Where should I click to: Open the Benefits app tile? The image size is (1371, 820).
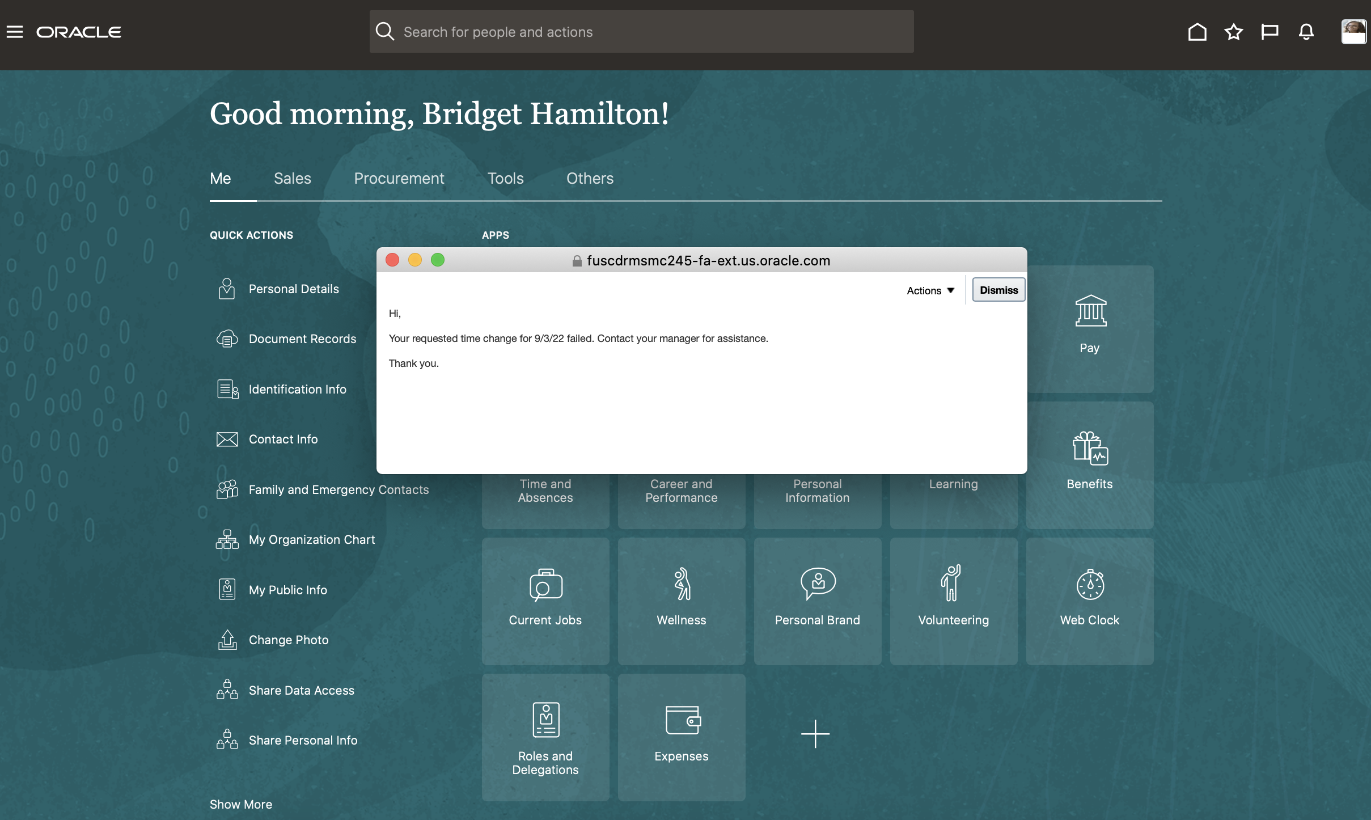click(1089, 464)
